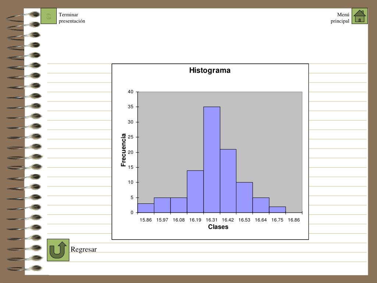Click y-axis value 5
This screenshot has height=283, width=377.
[132, 198]
